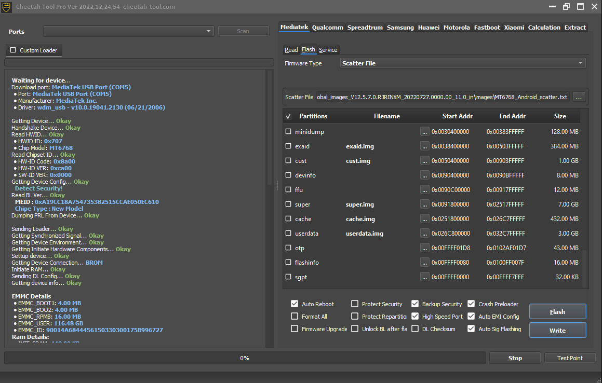Open the Test Point button
Image resolution: width=602 pixels, height=383 pixels.
[x=570, y=358]
